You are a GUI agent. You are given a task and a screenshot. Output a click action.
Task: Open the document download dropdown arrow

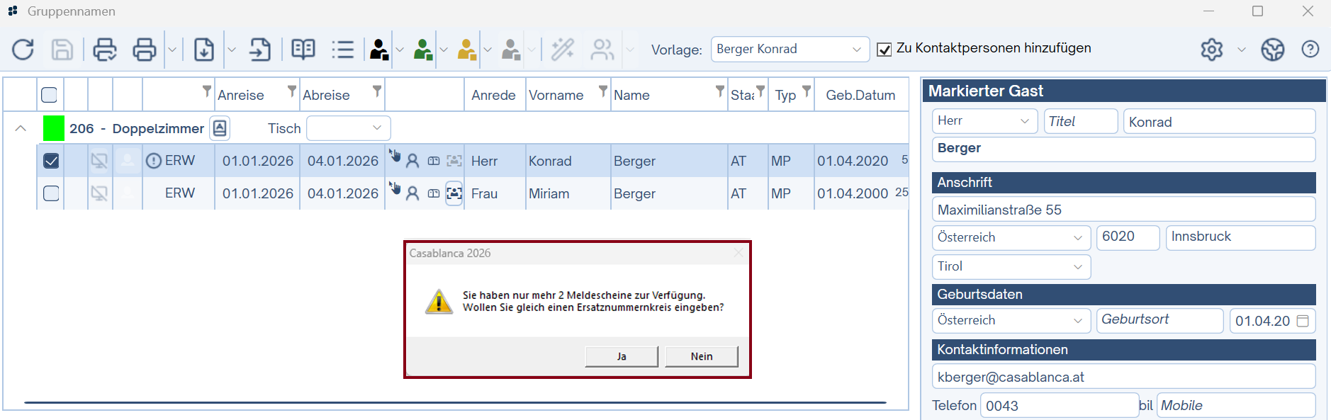[232, 50]
